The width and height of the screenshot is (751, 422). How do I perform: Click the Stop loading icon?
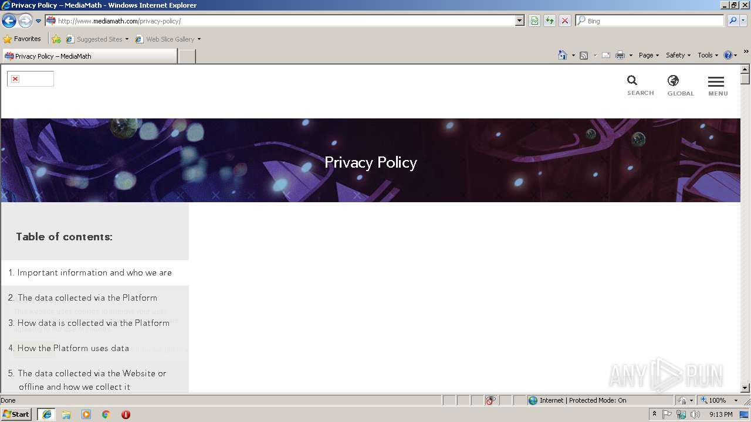click(x=565, y=21)
